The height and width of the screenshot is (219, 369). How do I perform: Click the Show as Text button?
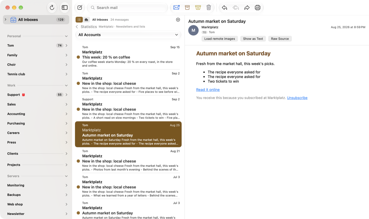(x=253, y=39)
